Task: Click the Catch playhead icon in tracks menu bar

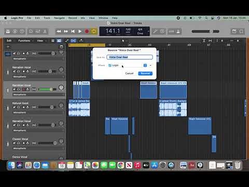Action: click(81, 41)
